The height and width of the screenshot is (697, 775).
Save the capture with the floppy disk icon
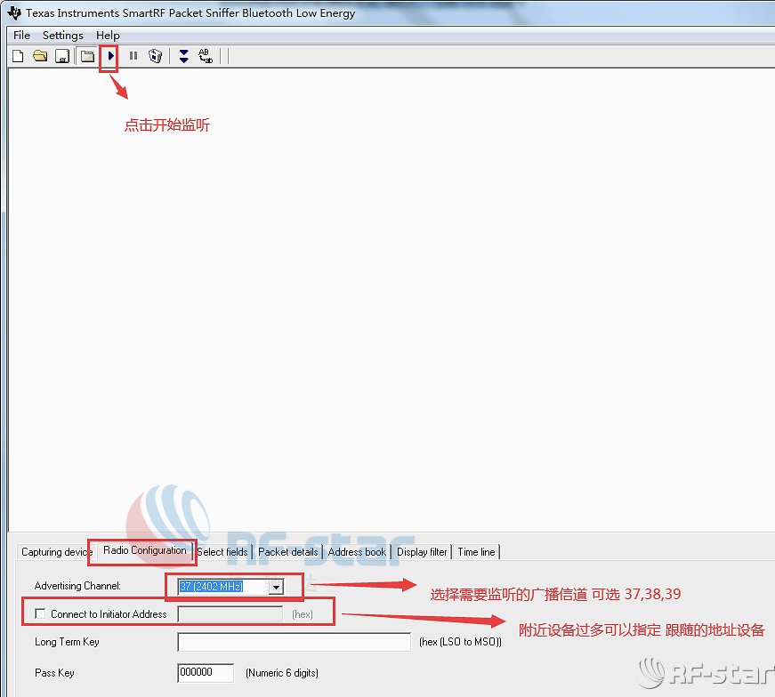[61, 56]
